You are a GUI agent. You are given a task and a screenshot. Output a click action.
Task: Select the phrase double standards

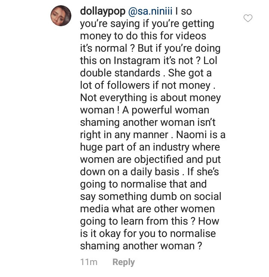120,73
